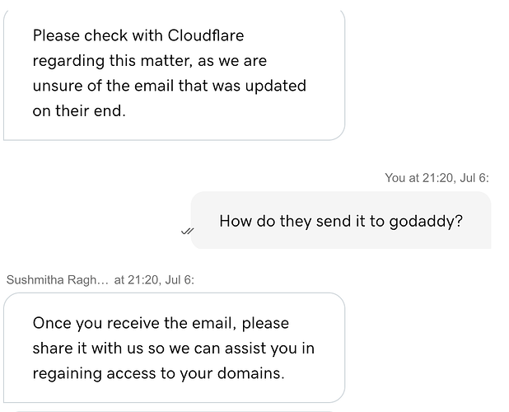
Task: Click the word 'Cloudflare' in first message
Action: [x=205, y=35]
